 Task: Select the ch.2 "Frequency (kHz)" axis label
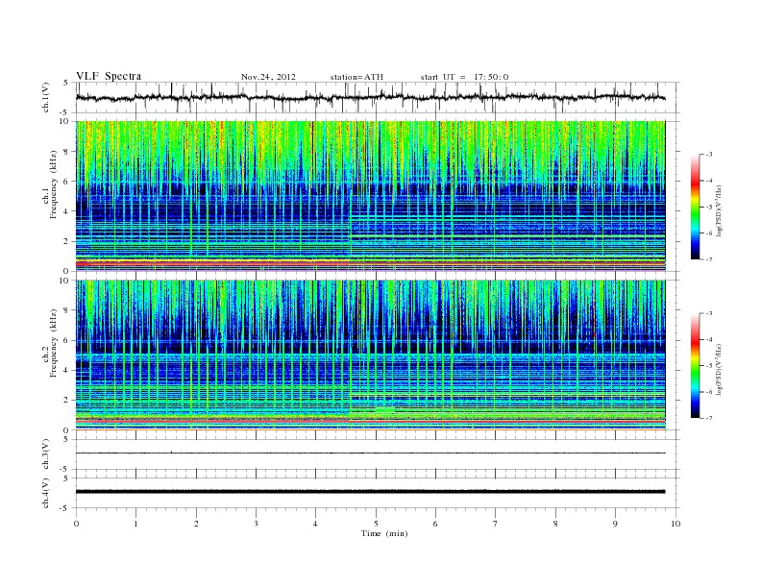(x=54, y=342)
